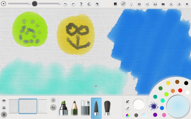
Task: Select the lime green paint color
Action: pyautogui.click(x=166, y=94)
